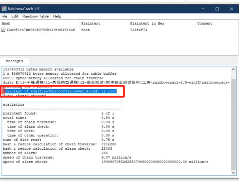The height and width of the screenshot is (181, 239).
Task: Open the Edit menu
Action: pos(15,16)
